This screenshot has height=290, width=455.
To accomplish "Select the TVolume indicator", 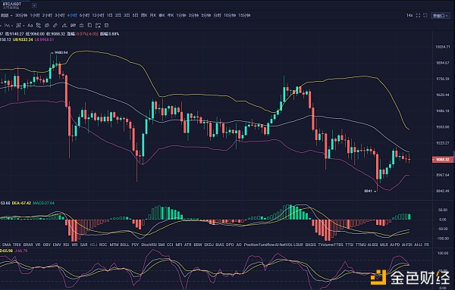I will 325,245.
